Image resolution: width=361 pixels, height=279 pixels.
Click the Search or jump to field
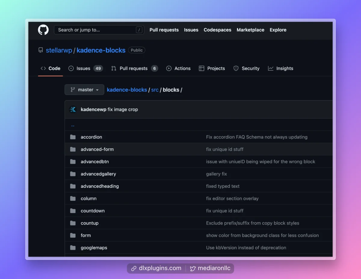(95, 30)
